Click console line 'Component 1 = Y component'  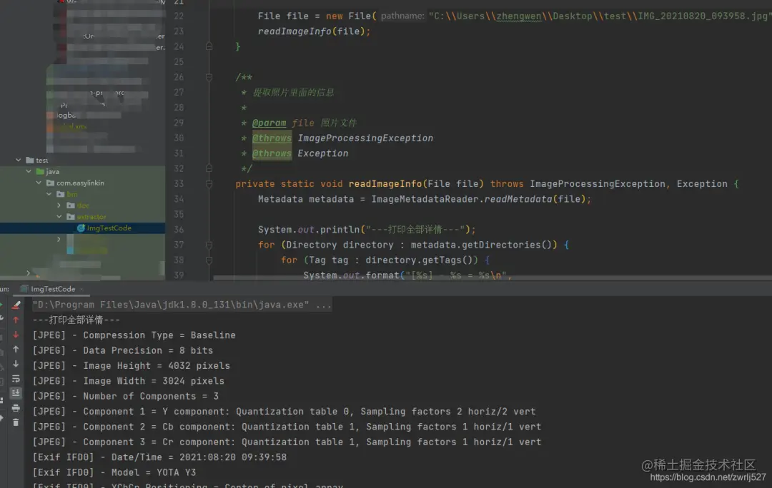[284, 412]
